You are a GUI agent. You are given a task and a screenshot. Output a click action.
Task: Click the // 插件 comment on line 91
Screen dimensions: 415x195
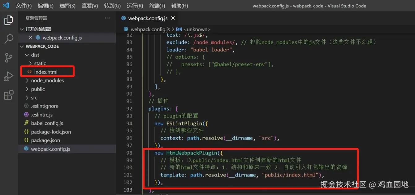click(x=158, y=101)
